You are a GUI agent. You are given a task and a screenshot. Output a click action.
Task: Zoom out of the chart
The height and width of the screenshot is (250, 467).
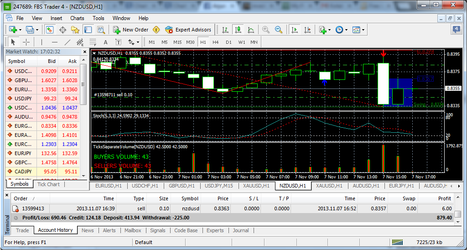coord(279,30)
